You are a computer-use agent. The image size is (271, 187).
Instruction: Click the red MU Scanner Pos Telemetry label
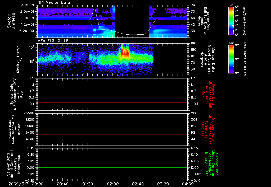click(x=208, y=129)
